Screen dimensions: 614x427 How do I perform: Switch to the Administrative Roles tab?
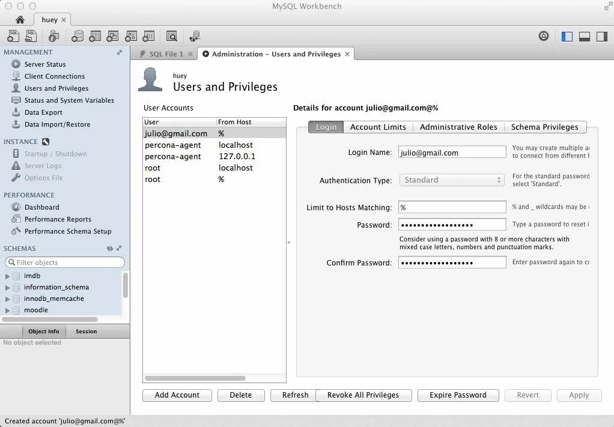click(x=458, y=127)
